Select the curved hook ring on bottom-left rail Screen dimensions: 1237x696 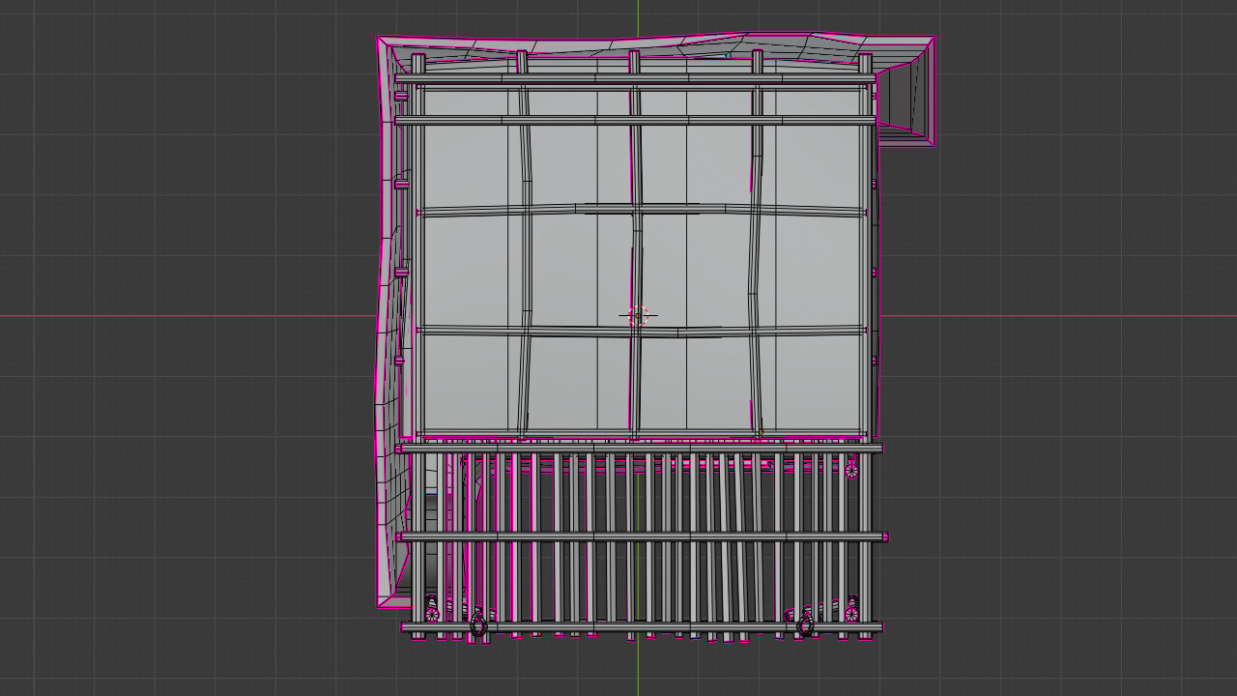477,626
